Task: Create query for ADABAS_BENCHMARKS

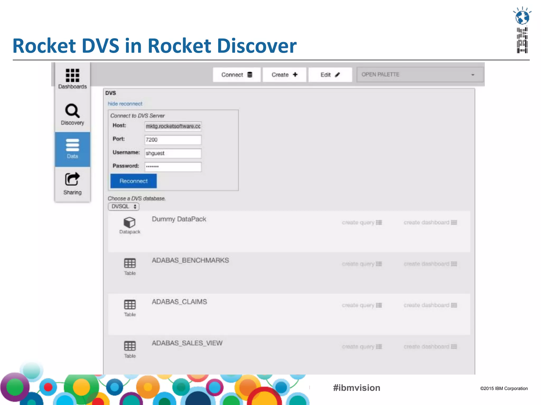Action: (x=362, y=264)
